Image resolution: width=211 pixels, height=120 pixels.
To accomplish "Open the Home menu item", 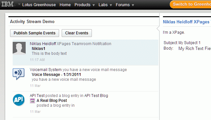I will point(65,5).
